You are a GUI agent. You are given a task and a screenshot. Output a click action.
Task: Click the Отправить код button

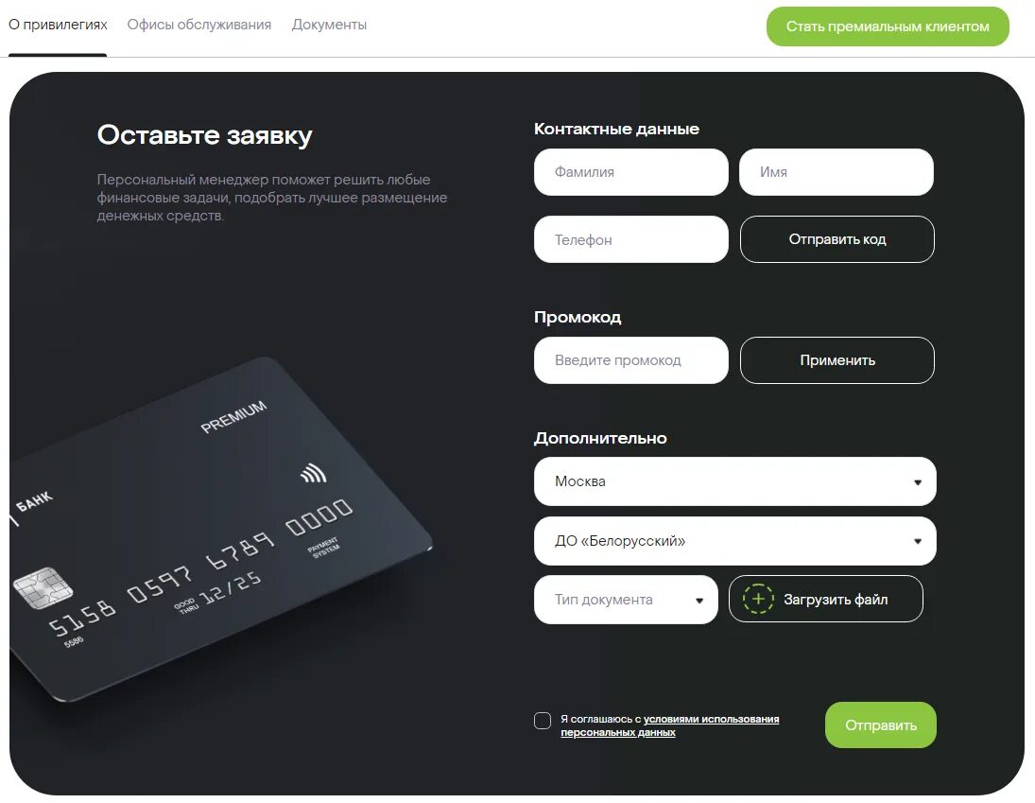(x=837, y=239)
